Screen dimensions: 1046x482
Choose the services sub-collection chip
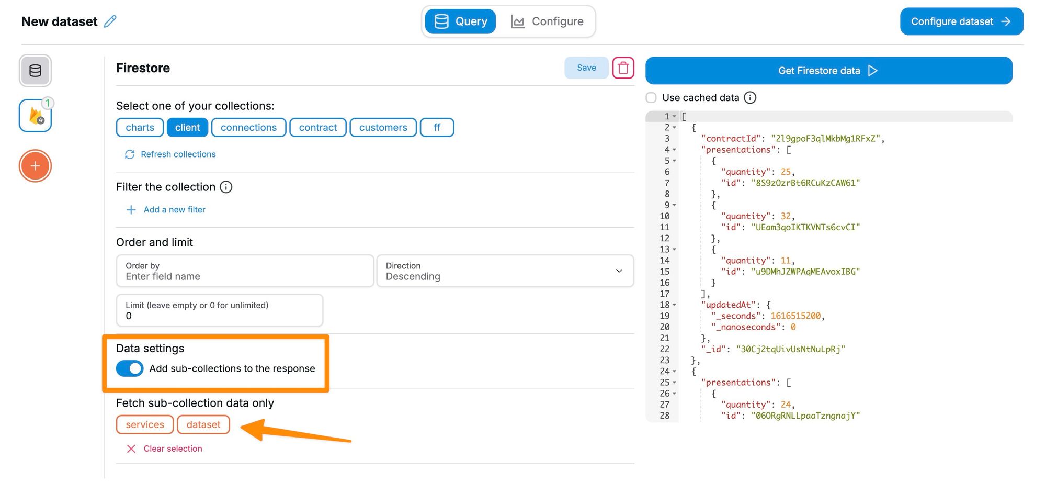coord(145,425)
